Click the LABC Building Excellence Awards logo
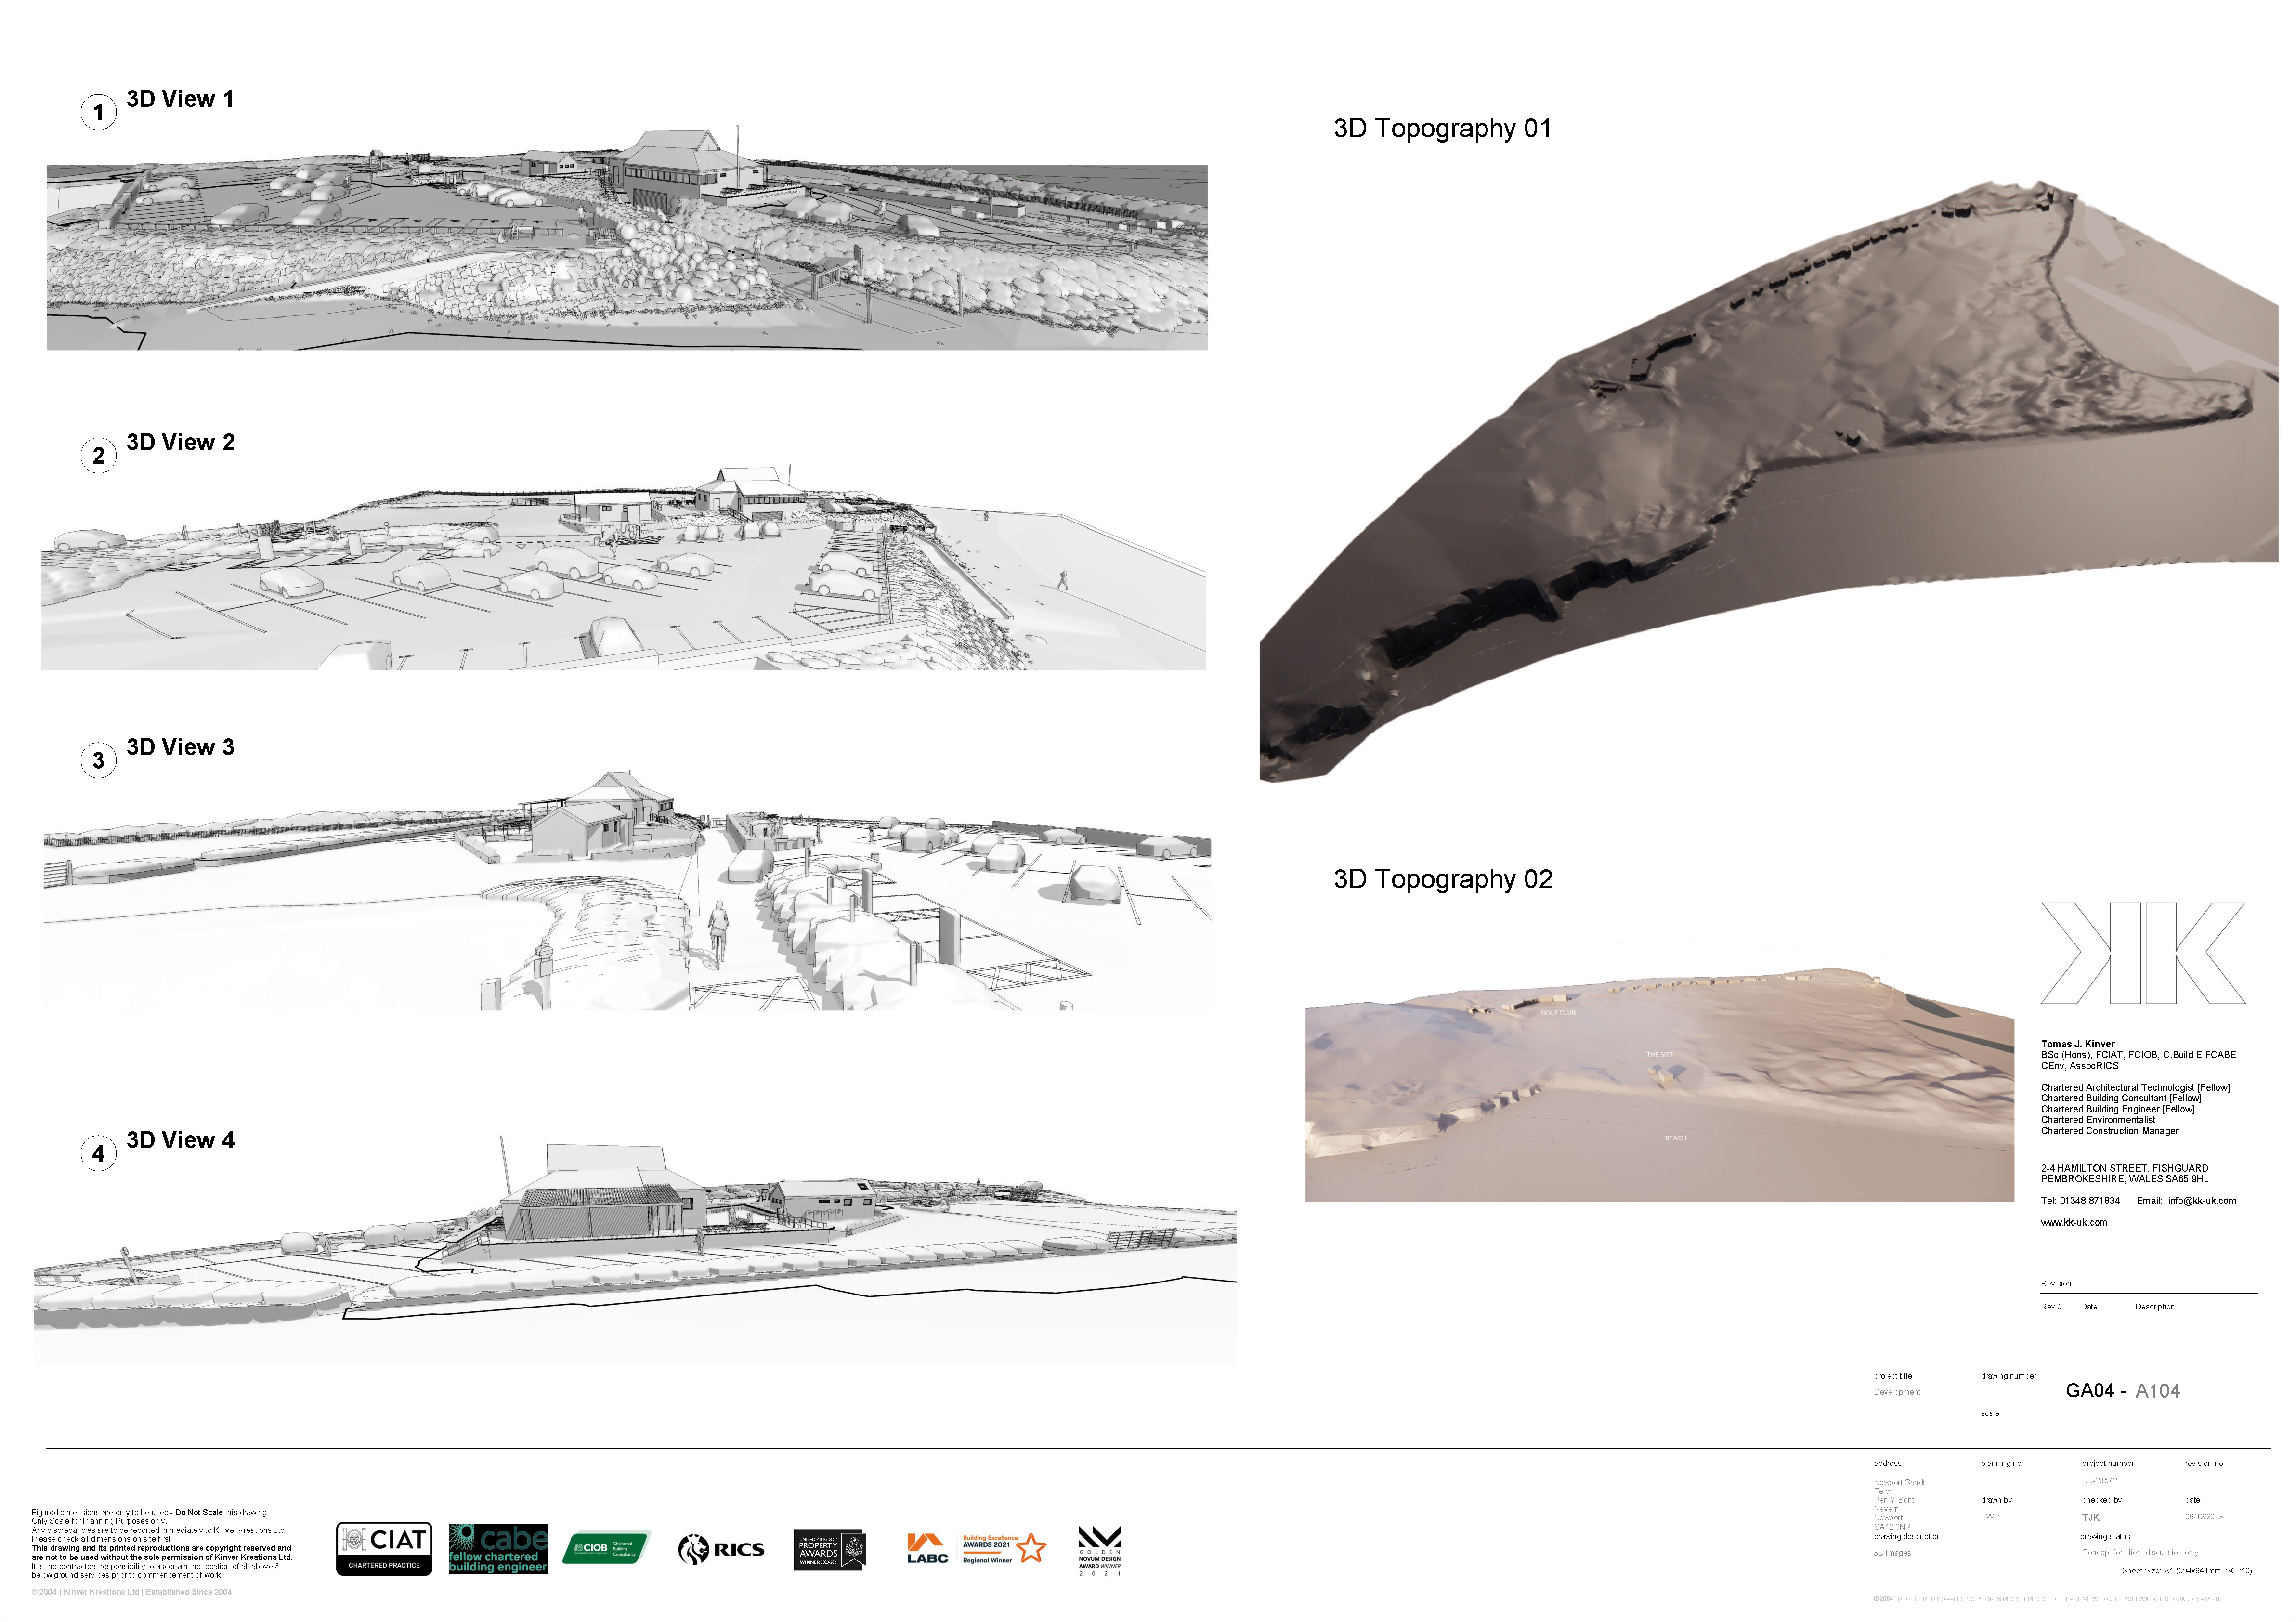Screen dimensions: 2296x1622 (976, 1549)
